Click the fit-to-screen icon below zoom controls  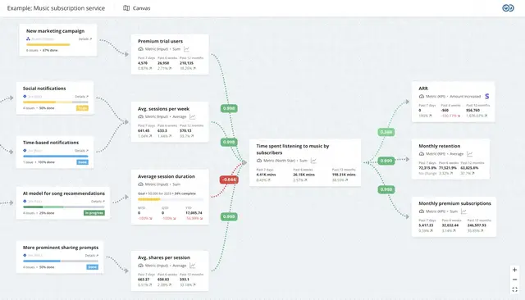(x=514, y=289)
